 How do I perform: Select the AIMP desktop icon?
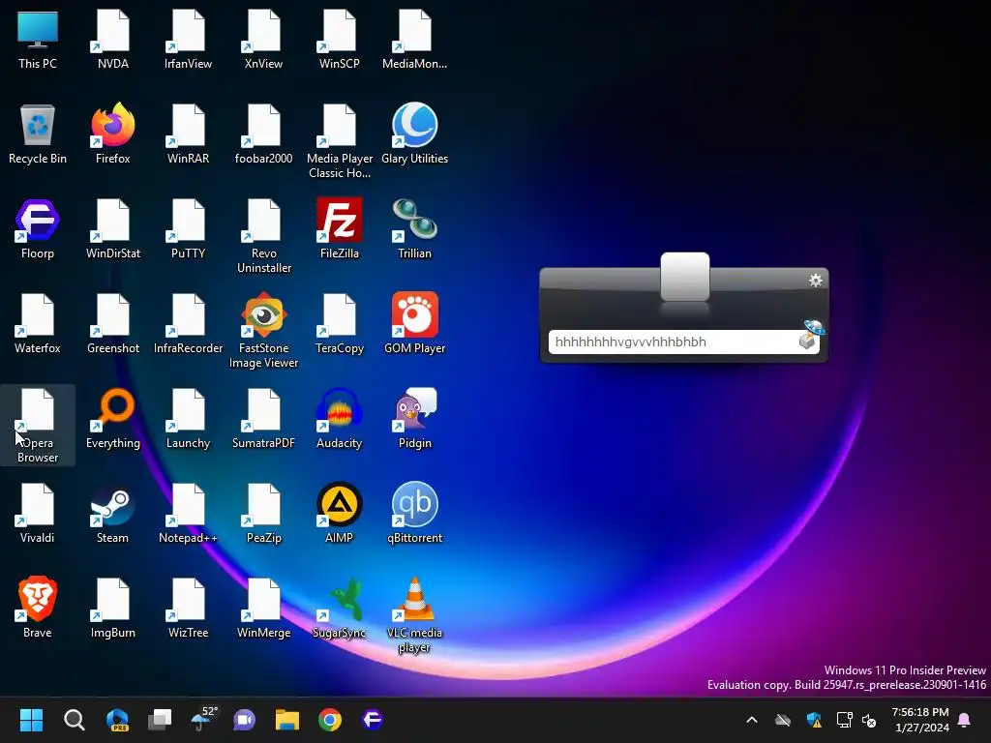click(340, 513)
